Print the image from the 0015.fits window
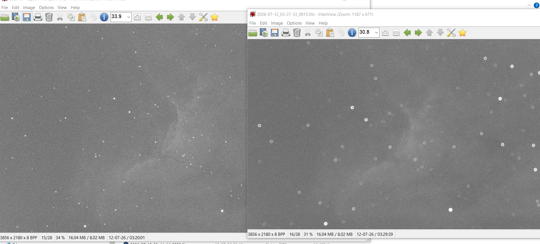 click(x=286, y=33)
